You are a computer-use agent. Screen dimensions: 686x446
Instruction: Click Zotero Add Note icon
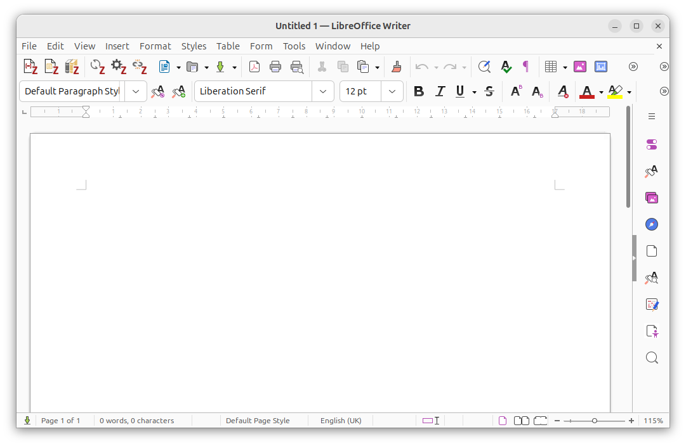tap(51, 67)
